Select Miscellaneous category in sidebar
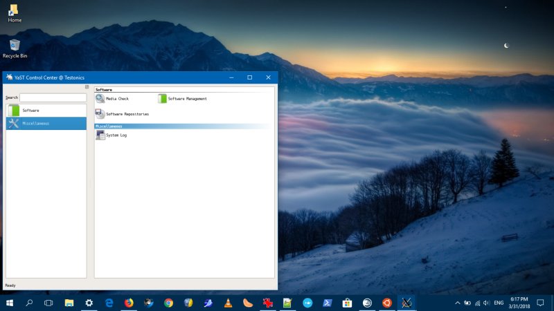554x311 pixels. click(46, 124)
